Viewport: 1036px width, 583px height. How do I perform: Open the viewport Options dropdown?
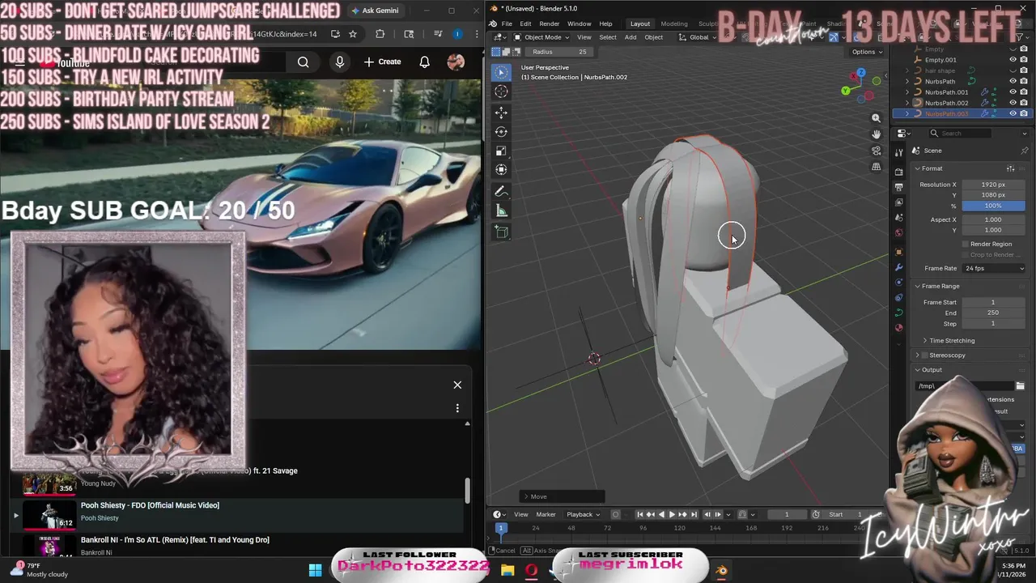tap(867, 52)
